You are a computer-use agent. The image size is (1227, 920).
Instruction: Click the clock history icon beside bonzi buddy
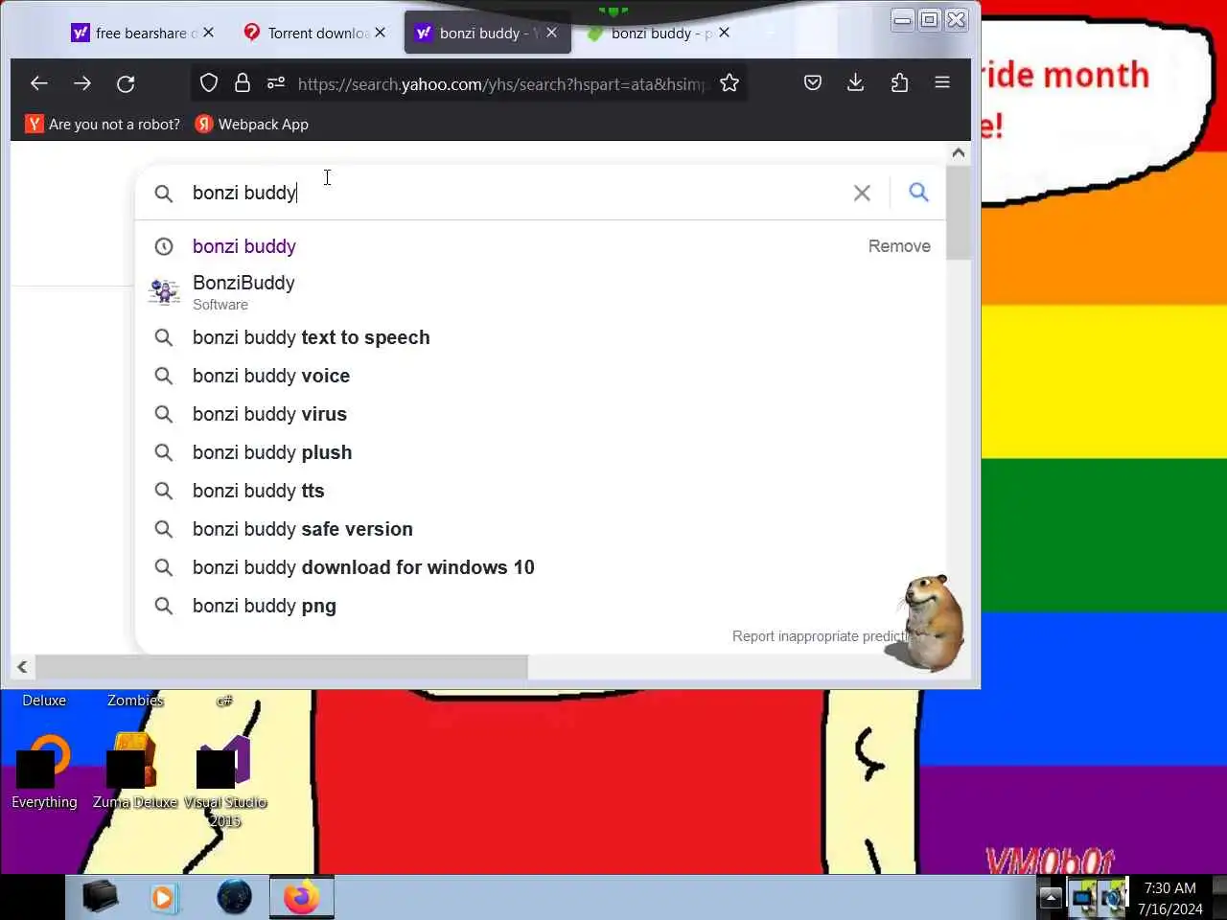coord(164,246)
